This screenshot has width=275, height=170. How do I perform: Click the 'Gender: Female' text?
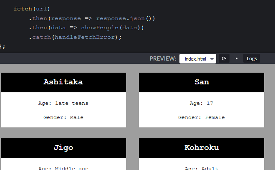(202, 117)
